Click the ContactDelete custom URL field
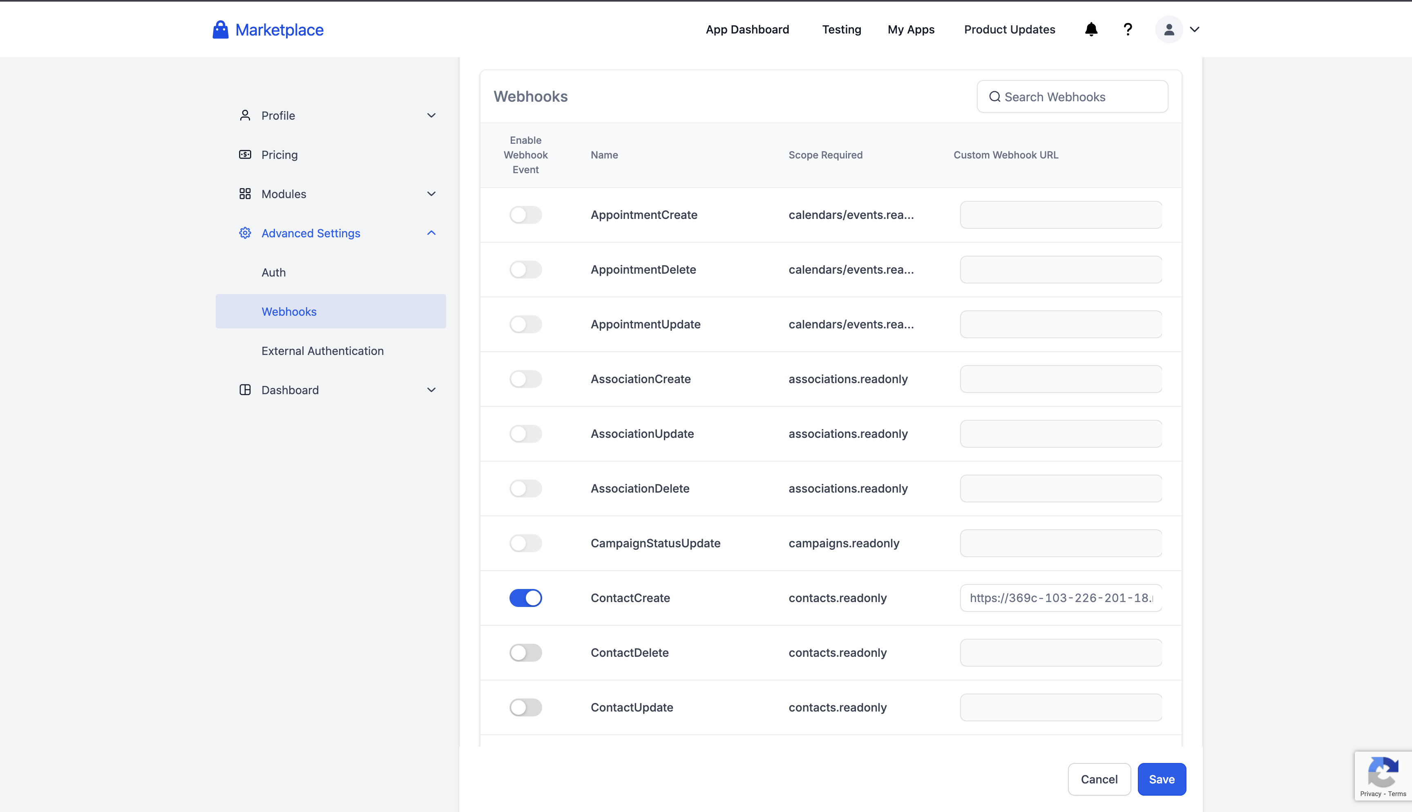Screen dimensions: 1412x812 tap(1061, 653)
